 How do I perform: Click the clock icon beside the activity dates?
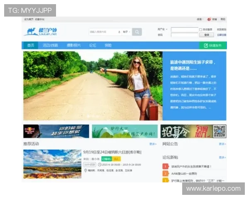coord(100,165)
